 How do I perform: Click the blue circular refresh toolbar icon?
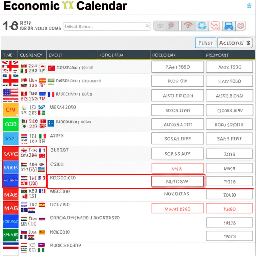201,26
